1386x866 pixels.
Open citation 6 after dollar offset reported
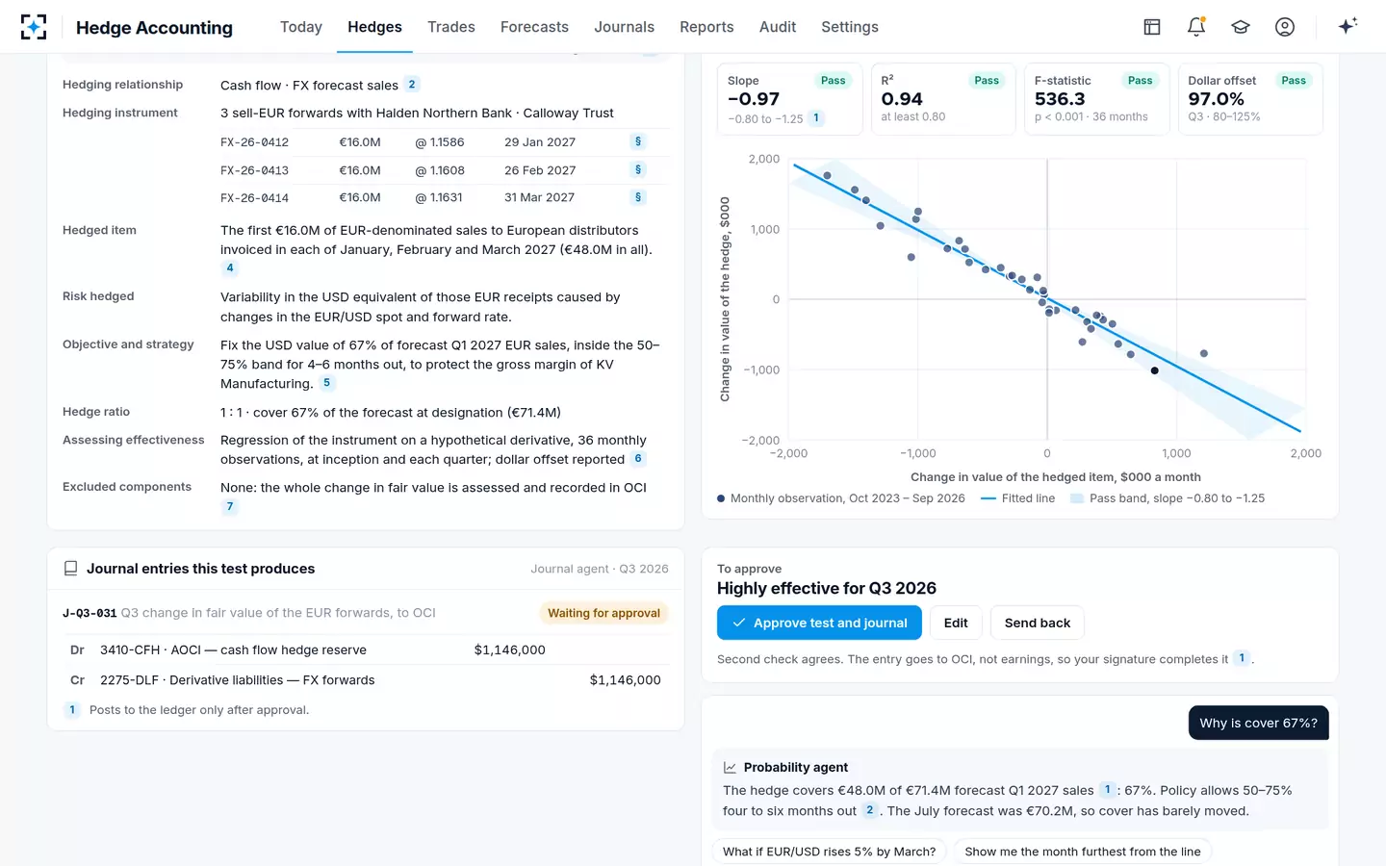click(637, 459)
